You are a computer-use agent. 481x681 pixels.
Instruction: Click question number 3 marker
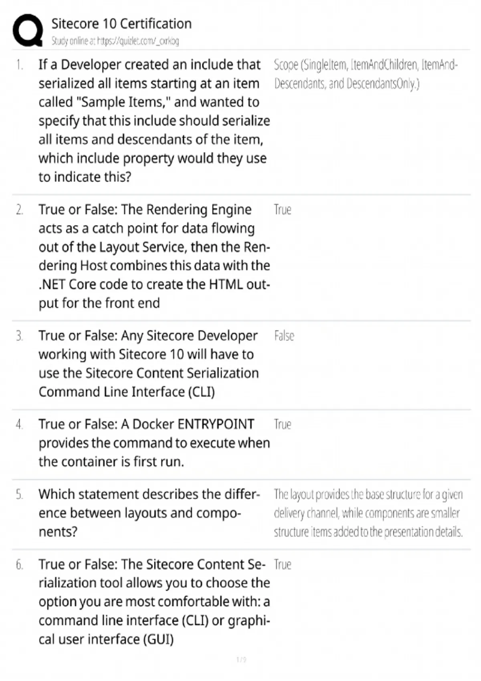pyautogui.click(x=20, y=336)
